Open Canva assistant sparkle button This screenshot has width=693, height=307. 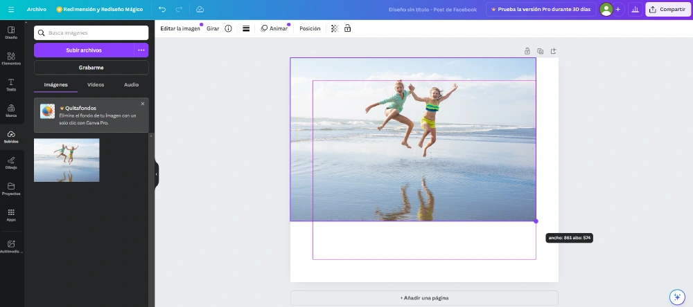(x=676, y=297)
